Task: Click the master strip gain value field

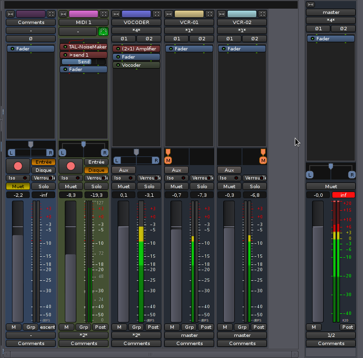Action: [x=318, y=195]
